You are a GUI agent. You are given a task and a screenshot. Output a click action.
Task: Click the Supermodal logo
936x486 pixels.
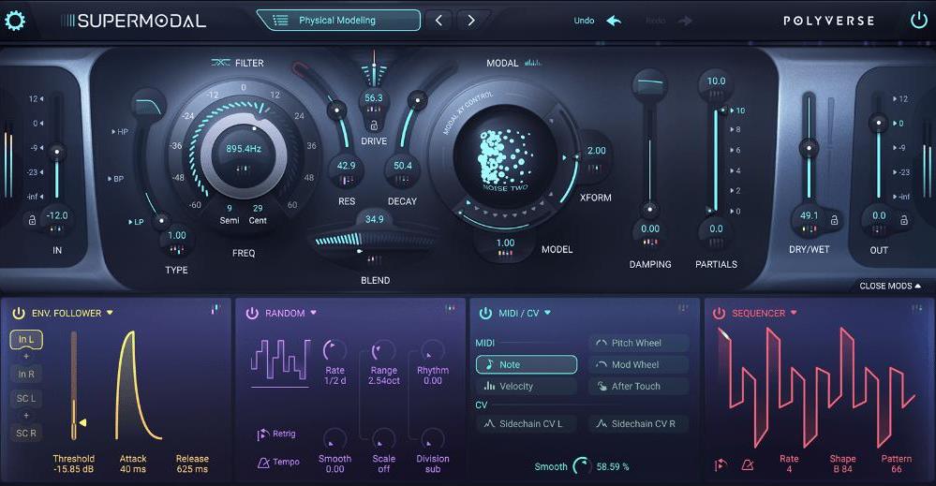pyautogui.click(x=134, y=21)
